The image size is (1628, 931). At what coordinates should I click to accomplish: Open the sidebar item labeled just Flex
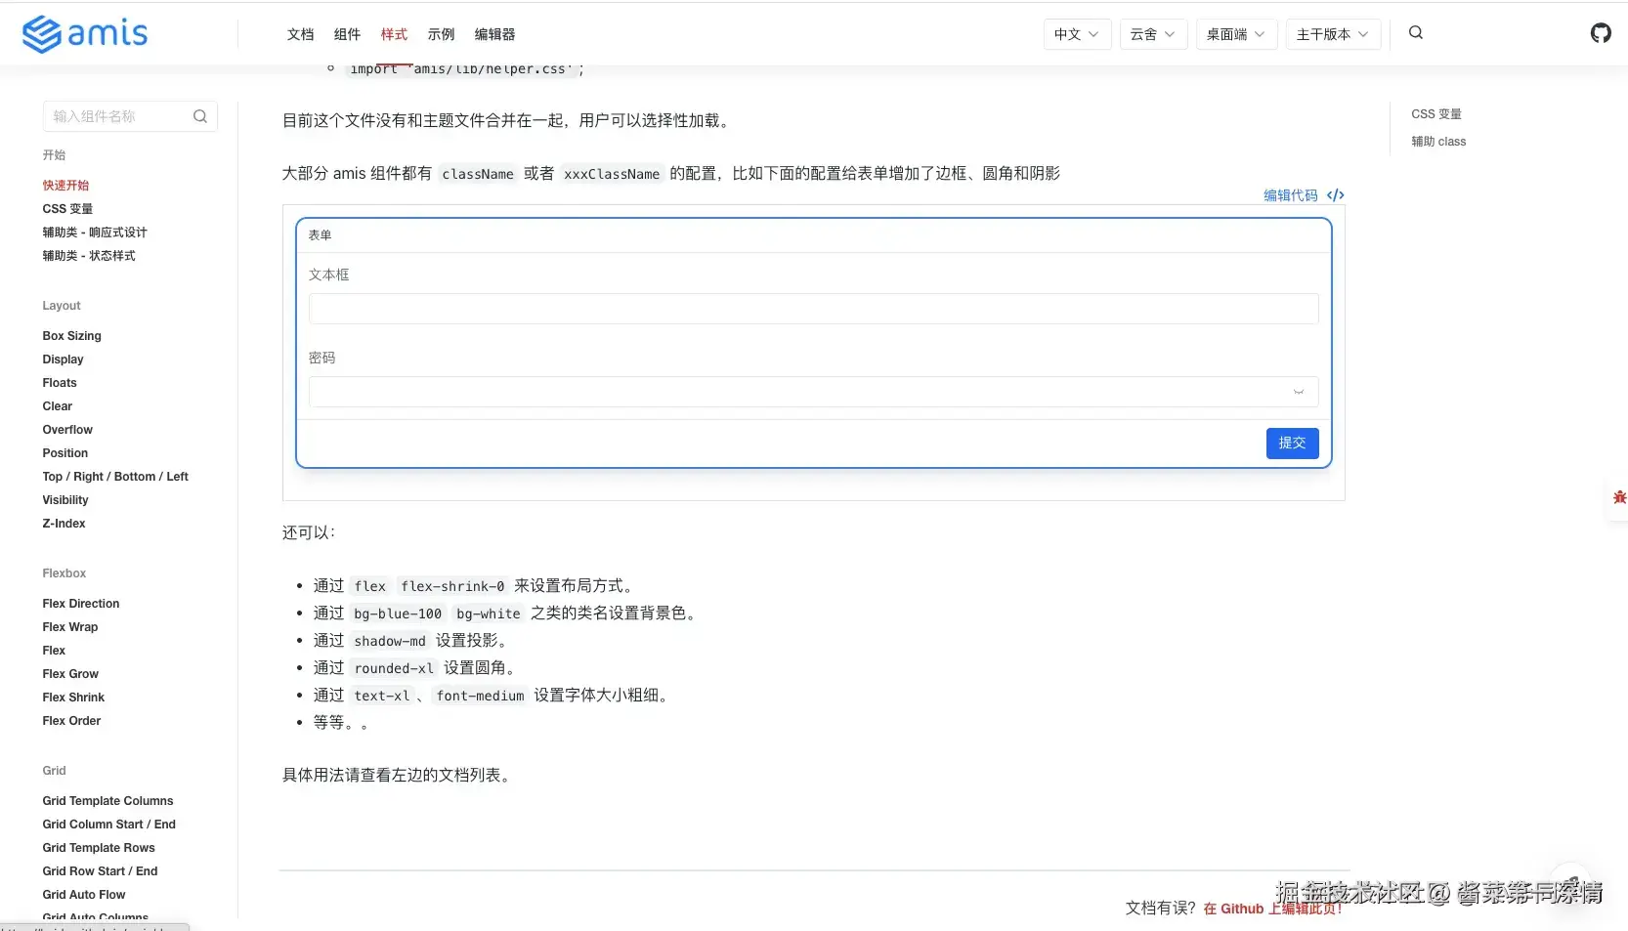coord(54,651)
